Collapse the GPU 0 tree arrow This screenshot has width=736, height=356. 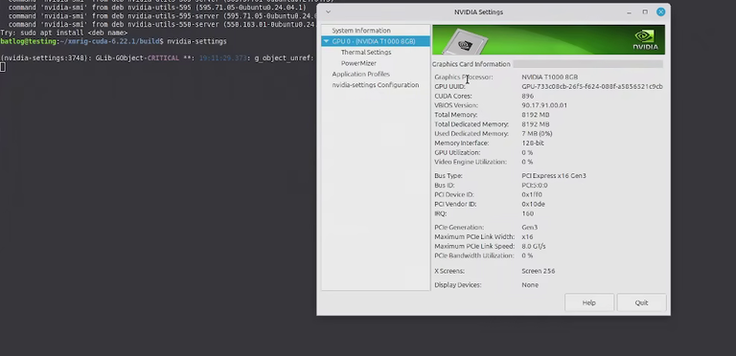coord(326,41)
